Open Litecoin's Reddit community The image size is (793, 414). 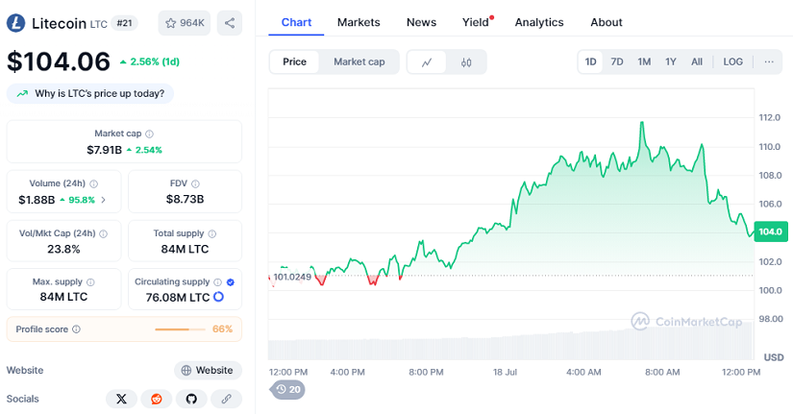(157, 399)
